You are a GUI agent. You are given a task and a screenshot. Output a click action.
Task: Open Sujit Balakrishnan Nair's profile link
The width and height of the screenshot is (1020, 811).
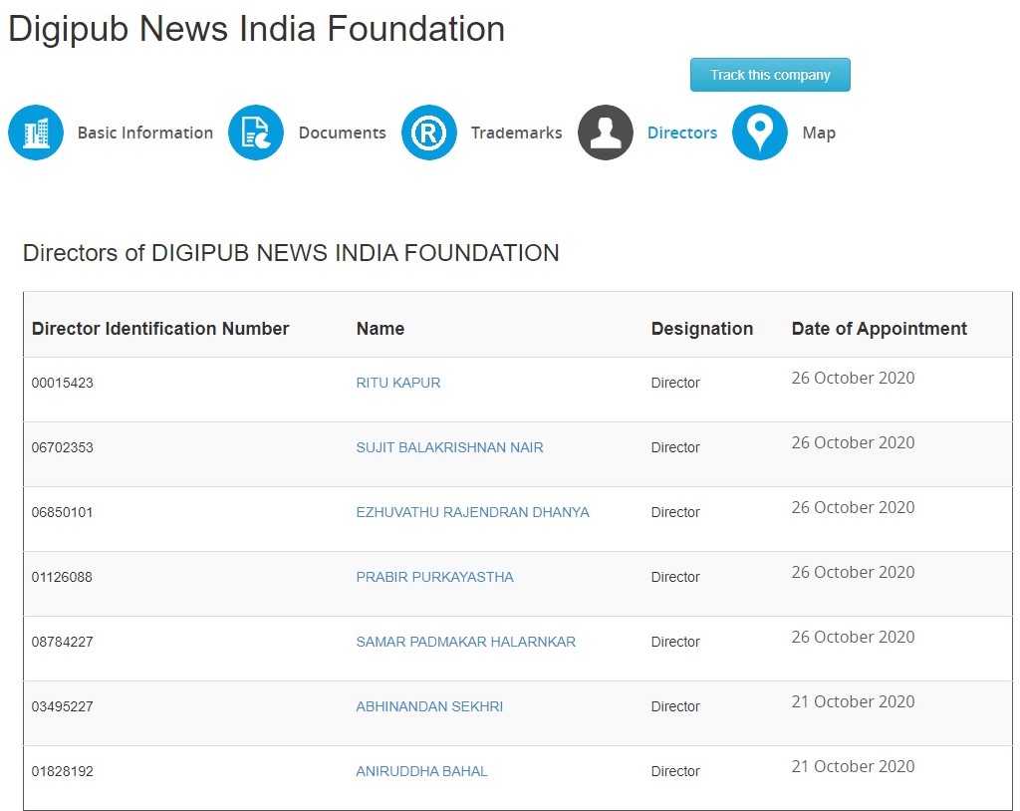pyautogui.click(x=449, y=447)
